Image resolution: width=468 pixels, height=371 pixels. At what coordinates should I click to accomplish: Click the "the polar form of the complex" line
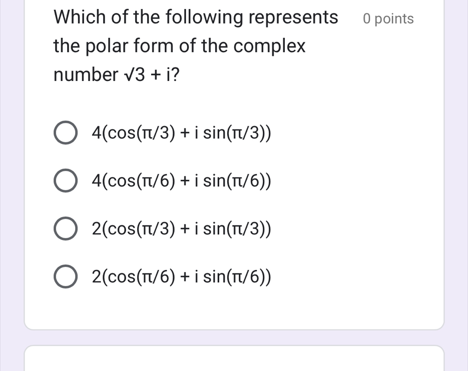click(x=179, y=46)
